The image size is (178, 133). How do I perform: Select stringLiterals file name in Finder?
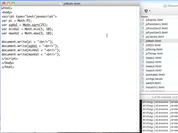click(x=154, y=79)
